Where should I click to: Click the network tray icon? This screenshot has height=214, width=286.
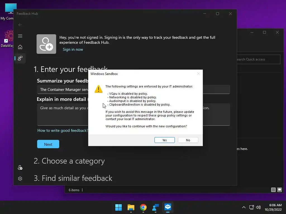(252, 207)
